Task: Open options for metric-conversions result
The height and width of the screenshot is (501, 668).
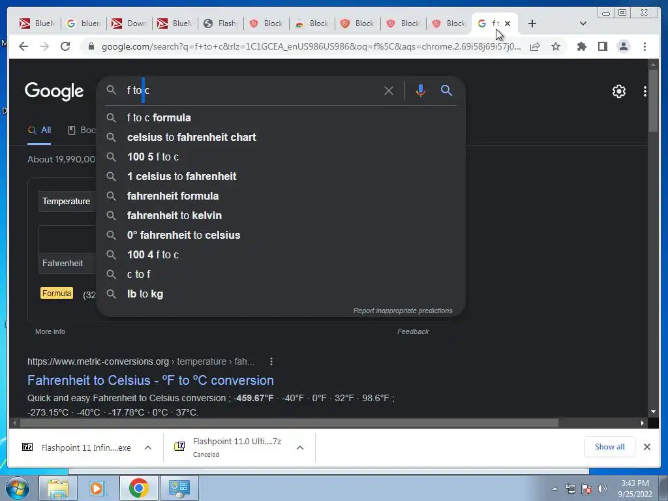Action: click(x=271, y=361)
